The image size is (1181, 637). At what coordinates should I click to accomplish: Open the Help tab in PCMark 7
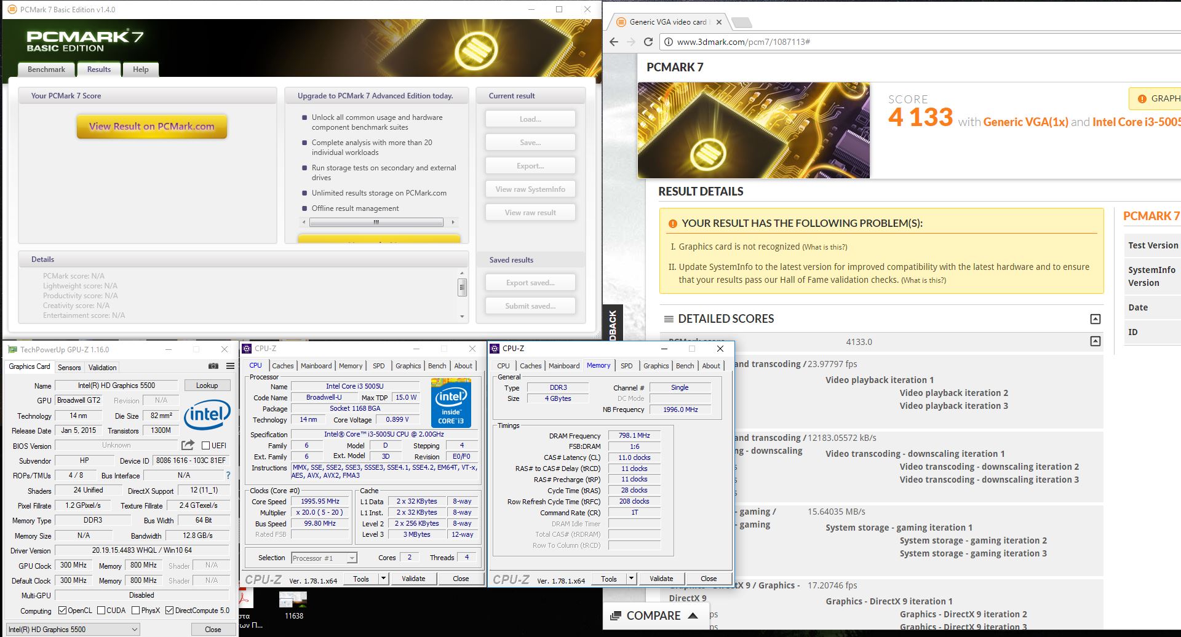tap(141, 69)
